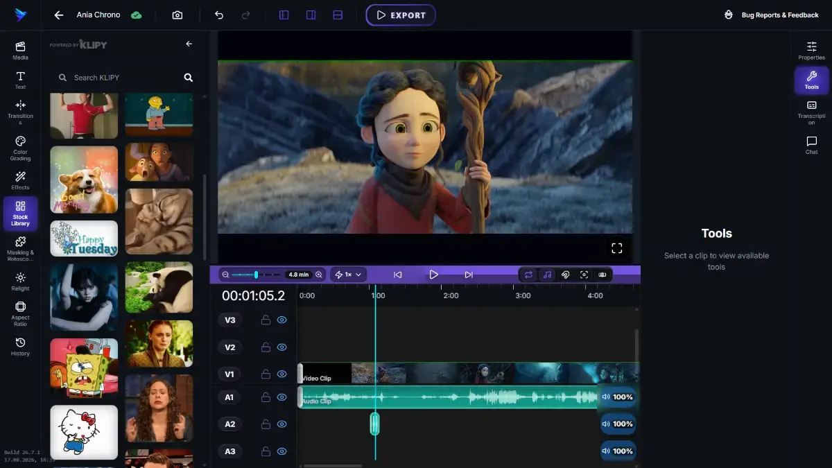Hide the V1 track
Image resolution: width=832 pixels, height=468 pixels.
(x=281, y=374)
